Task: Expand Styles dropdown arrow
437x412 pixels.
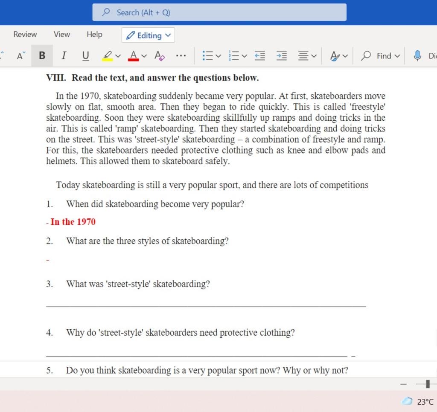Action: click(x=345, y=56)
